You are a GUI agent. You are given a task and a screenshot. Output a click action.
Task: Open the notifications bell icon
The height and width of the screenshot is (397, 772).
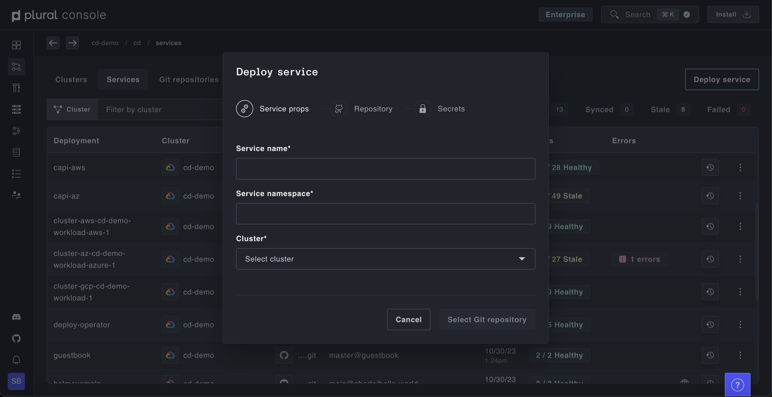(16, 360)
